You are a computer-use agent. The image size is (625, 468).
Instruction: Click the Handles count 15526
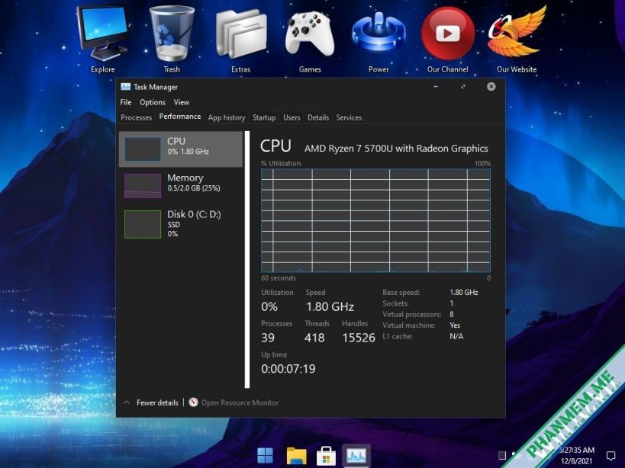(x=359, y=338)
